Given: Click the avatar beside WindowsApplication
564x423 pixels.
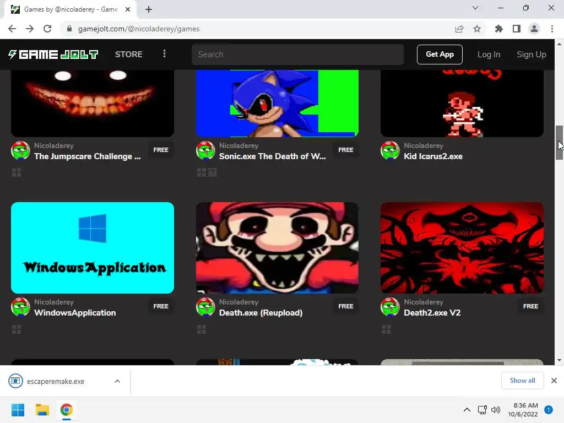Looking at the screenshot, I should [x=20, y=307].
